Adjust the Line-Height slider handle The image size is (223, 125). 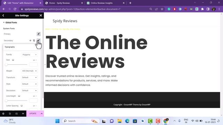tap(6, 101)
